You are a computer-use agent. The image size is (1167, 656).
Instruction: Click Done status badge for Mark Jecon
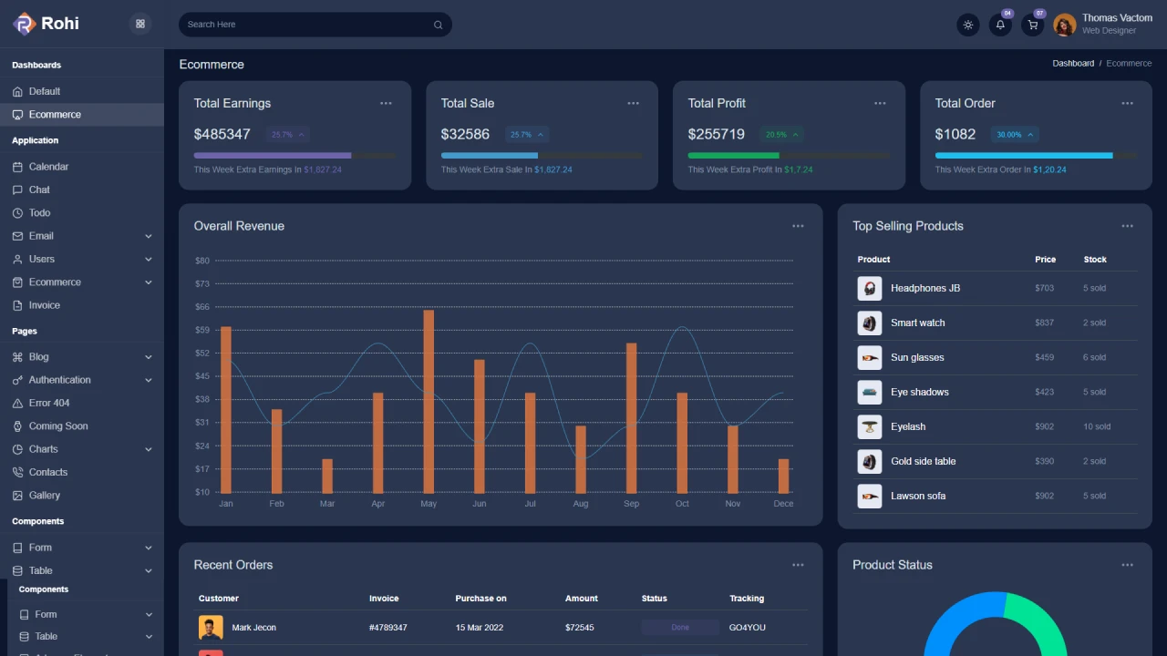tap(680, 628)
